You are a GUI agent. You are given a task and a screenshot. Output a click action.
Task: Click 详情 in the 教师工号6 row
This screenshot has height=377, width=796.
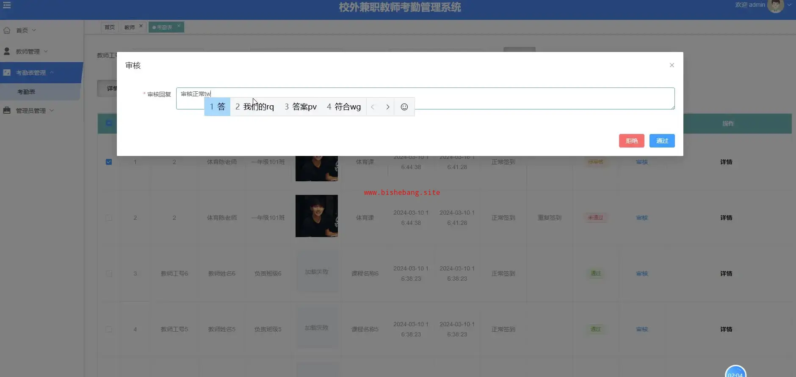pyautogui.click(x=726, y=273)
